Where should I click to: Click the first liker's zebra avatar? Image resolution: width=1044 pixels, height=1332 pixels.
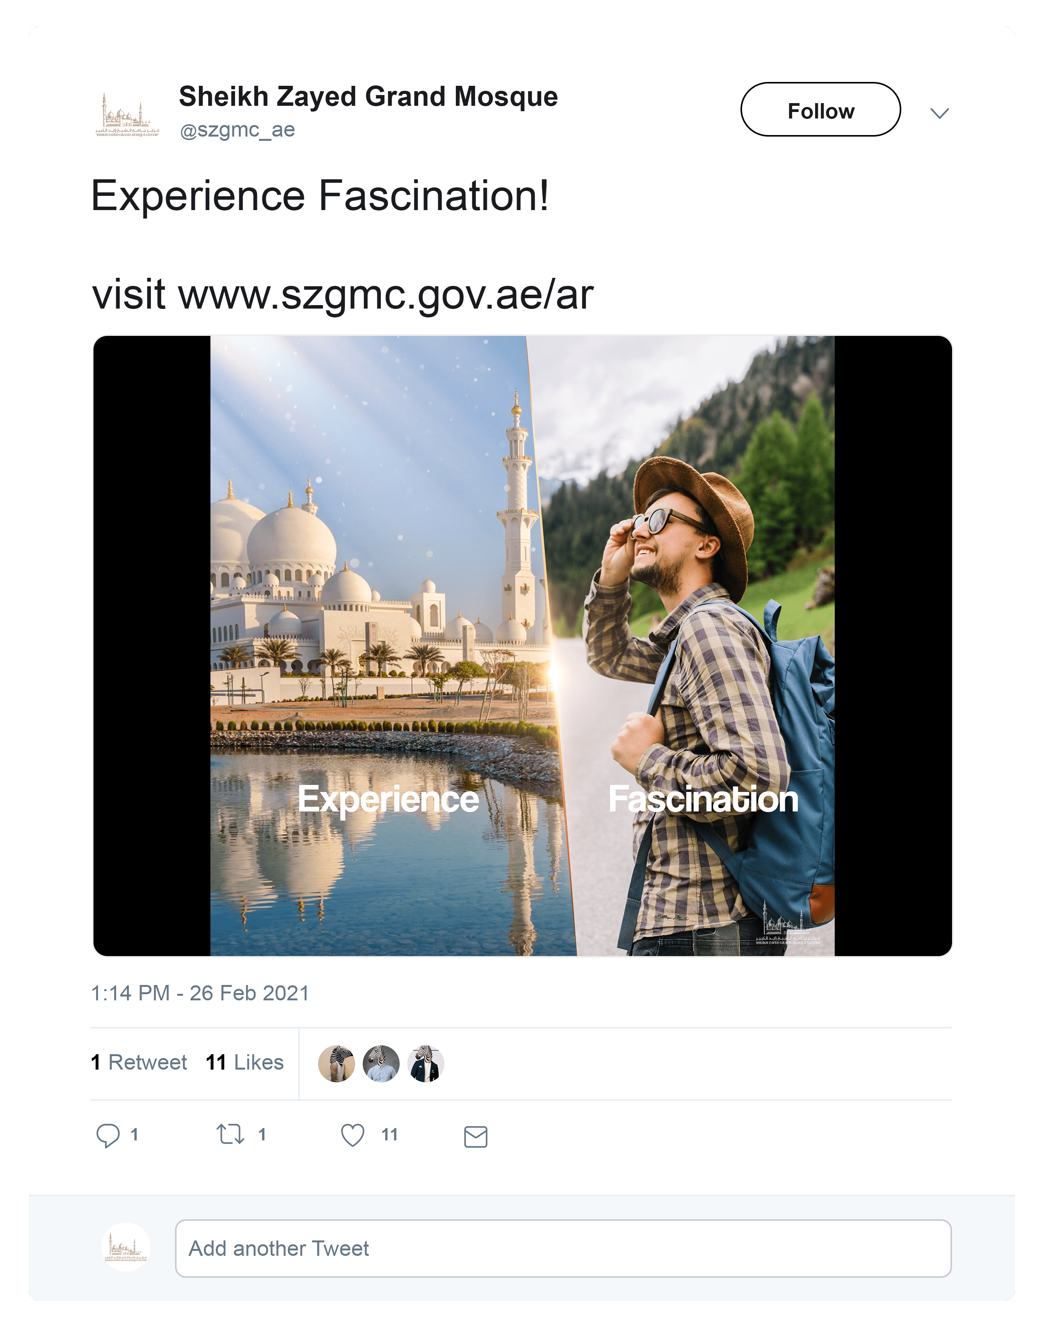tap(337, 1064)
